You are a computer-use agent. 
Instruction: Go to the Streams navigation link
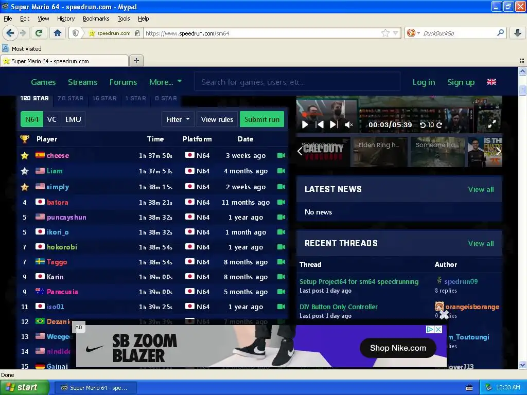pyautogui.click(x=82, y=82)
